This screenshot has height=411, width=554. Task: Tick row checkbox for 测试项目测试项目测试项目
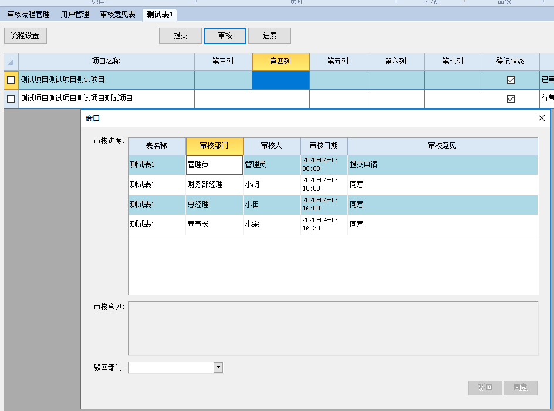click(x=11, y=80)
